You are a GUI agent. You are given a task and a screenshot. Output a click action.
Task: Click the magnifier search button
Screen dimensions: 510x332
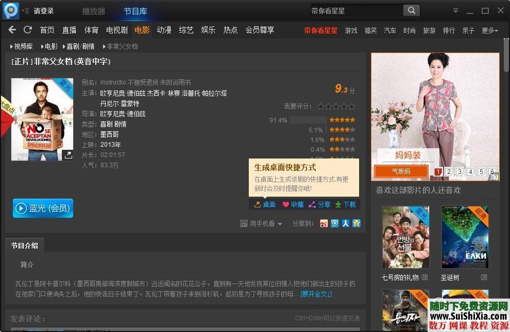pyautogui.click(x=412, y=10)
